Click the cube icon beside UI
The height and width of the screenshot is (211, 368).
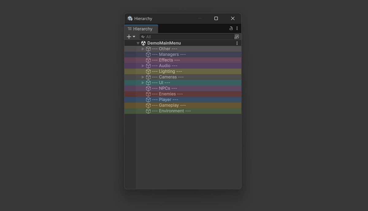pyautogui.click(x=148, y=83)
